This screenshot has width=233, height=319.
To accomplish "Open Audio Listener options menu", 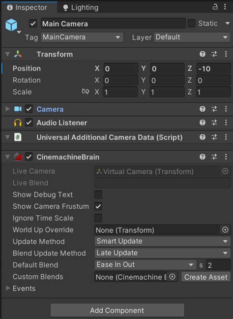I will (x=226, y=123).
